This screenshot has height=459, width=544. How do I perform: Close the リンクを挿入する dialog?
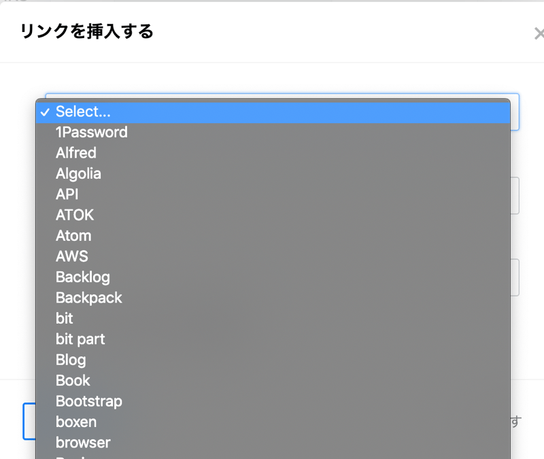(538, 33)
